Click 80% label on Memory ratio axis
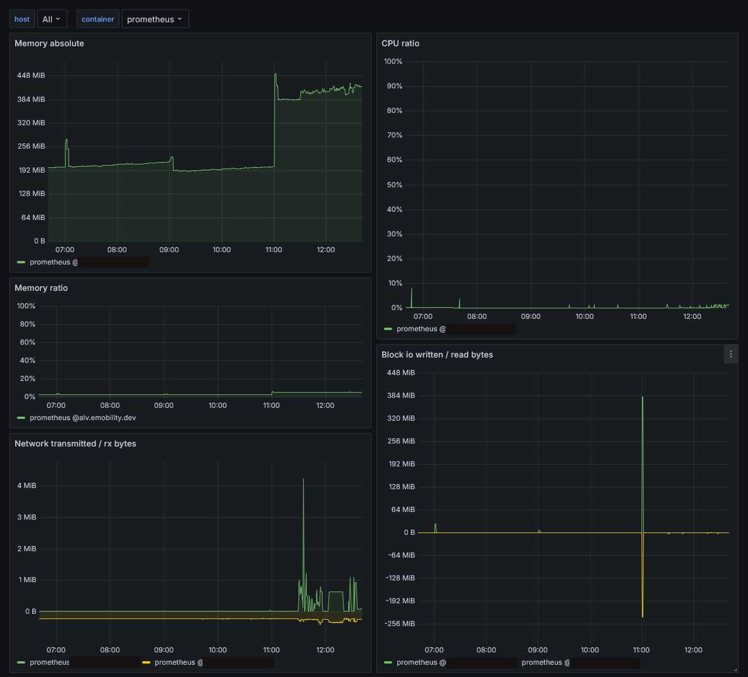The image size is (748, 677). click(28, 324)
